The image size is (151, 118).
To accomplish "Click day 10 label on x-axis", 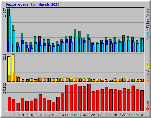I will click(x=49, y=115).
